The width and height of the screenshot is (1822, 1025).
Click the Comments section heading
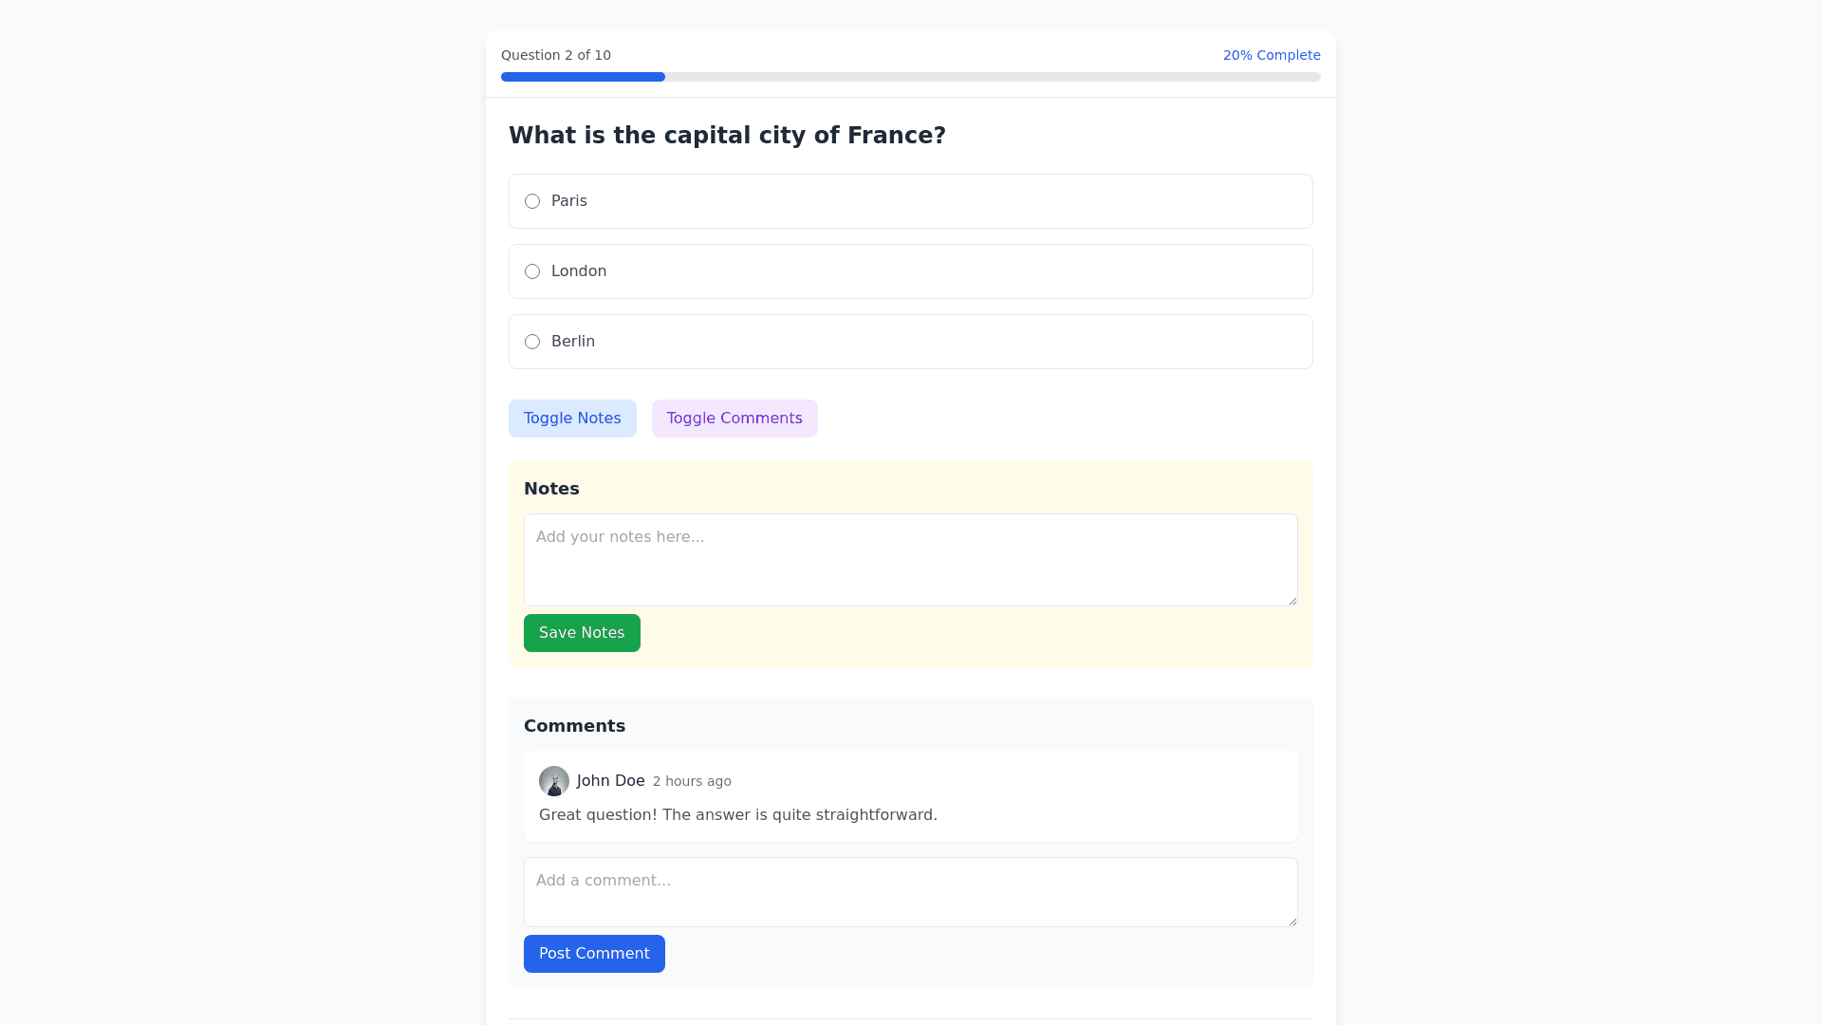[574, 726]
